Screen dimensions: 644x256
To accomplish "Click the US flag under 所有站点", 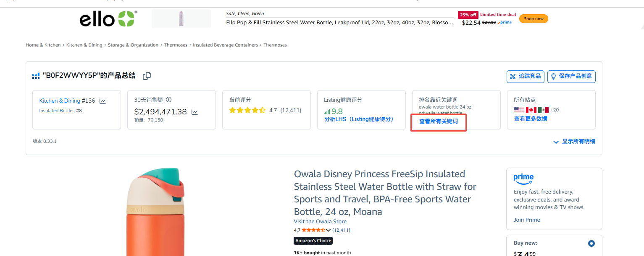I will tap(519, 110).
